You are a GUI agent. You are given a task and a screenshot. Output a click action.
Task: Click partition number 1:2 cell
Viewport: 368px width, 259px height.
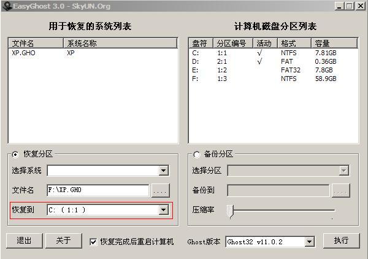coord(222,70)
